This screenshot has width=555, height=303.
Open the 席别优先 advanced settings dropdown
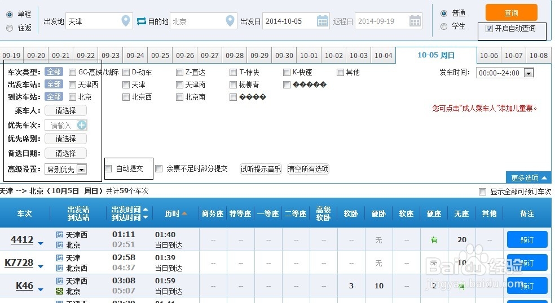click(x=81, y=170)
